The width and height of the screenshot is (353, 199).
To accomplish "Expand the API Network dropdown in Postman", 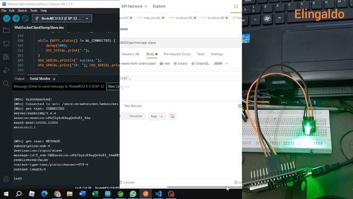I will pos(134,6).
